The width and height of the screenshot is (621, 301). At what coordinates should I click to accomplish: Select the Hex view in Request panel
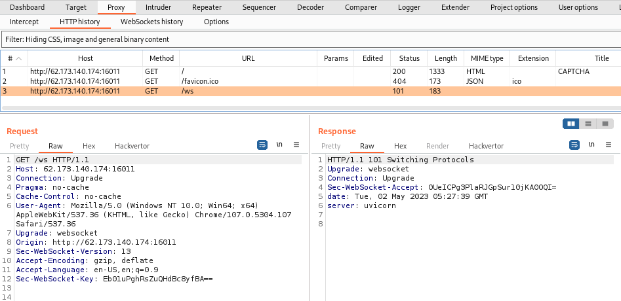pos(89,146)
